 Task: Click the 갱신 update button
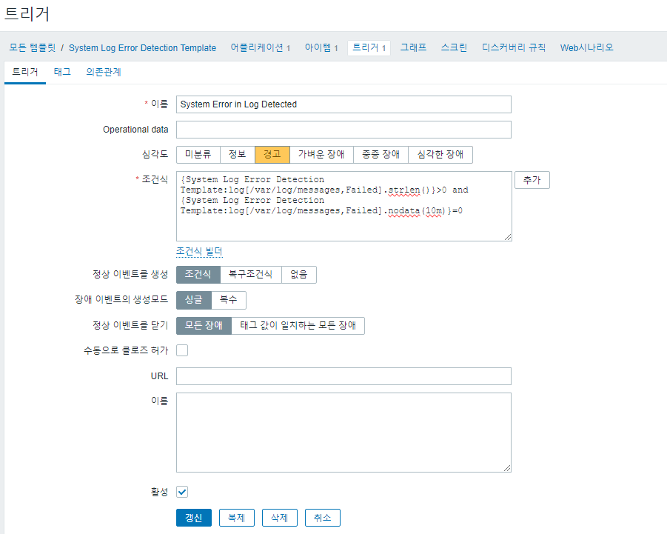[x=194, y=518]
